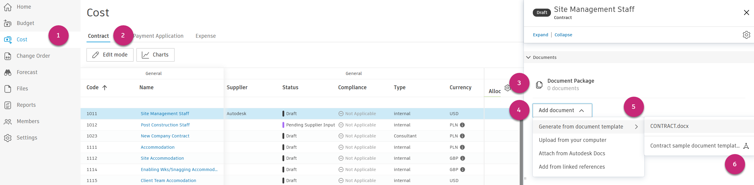Expand Generate from document template submenu

tap(588, 127)
